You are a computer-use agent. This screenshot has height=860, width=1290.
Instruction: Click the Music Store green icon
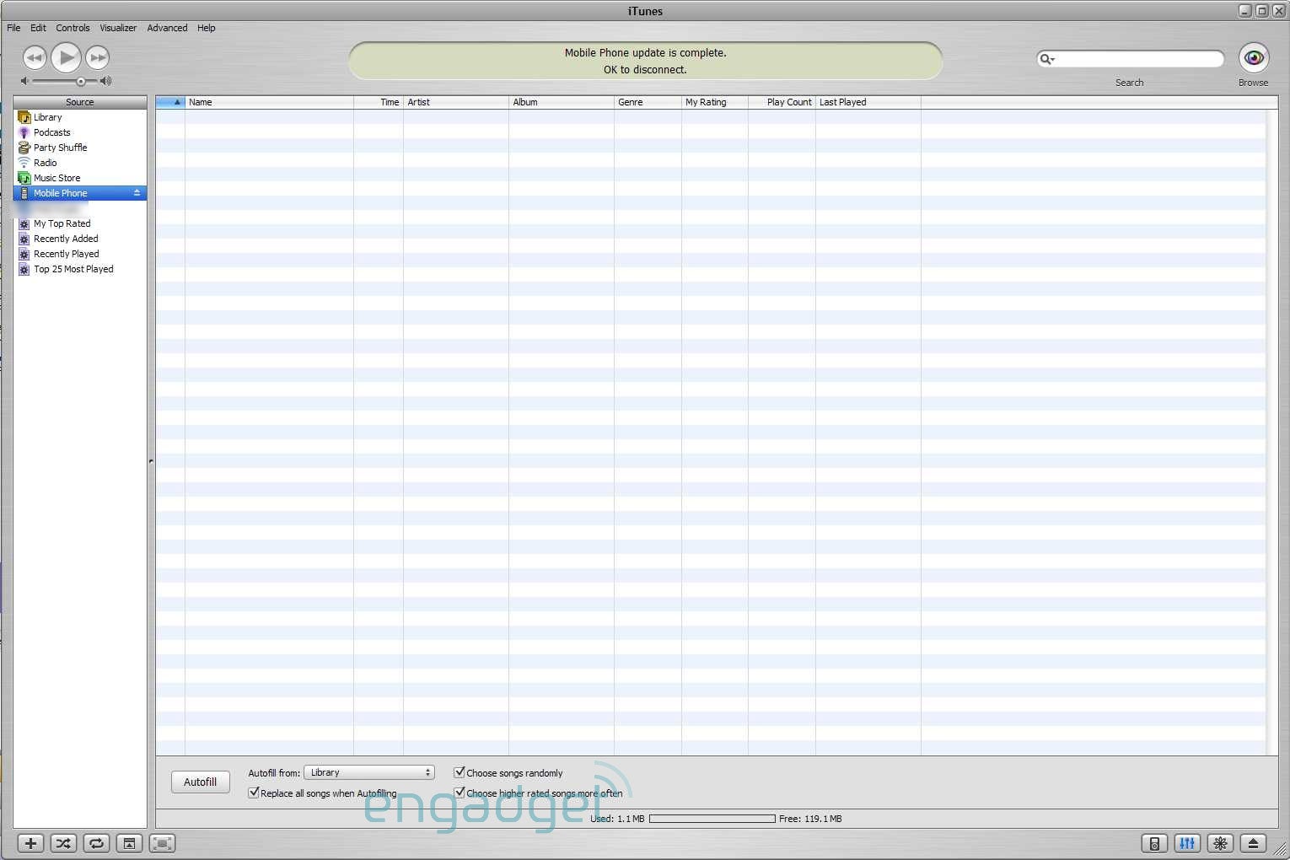click(x=24, y=178)
